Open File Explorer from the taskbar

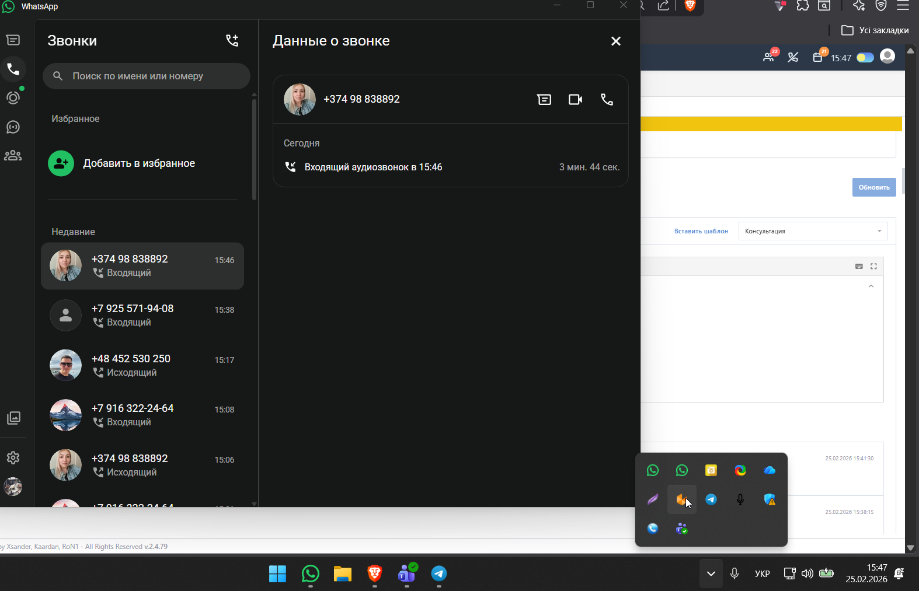[x=342, y=574]
